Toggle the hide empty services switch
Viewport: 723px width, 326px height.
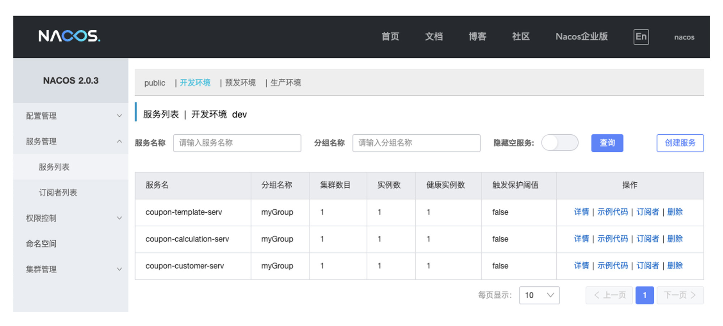[x=559, y=143]
